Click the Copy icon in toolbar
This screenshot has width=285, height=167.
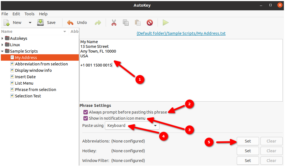(125, 23)
